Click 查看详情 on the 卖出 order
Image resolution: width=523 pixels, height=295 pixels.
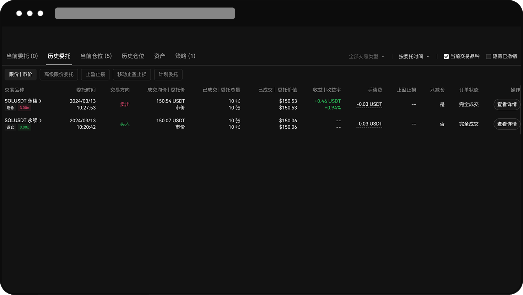click(x=507, y=104)
